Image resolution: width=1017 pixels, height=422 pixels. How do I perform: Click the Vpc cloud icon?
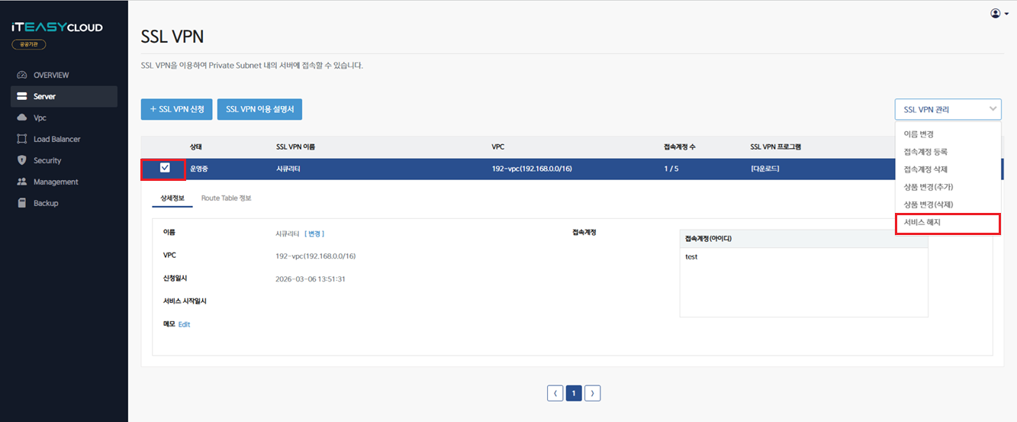click(x=21, y=118)
